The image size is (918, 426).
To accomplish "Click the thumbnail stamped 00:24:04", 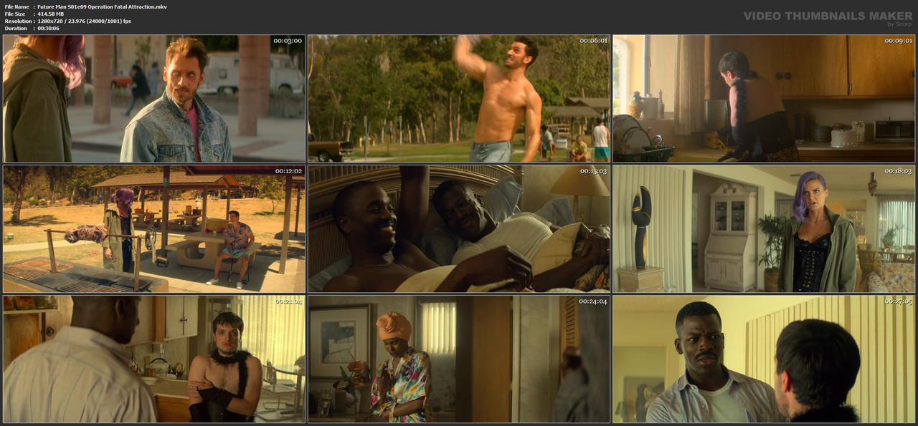I will [459, 359].
